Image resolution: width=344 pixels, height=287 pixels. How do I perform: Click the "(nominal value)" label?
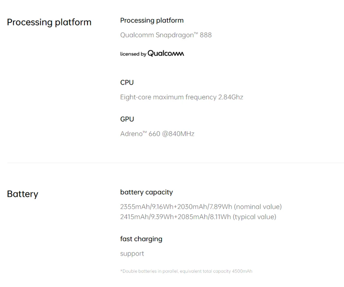tap(258, 207)
